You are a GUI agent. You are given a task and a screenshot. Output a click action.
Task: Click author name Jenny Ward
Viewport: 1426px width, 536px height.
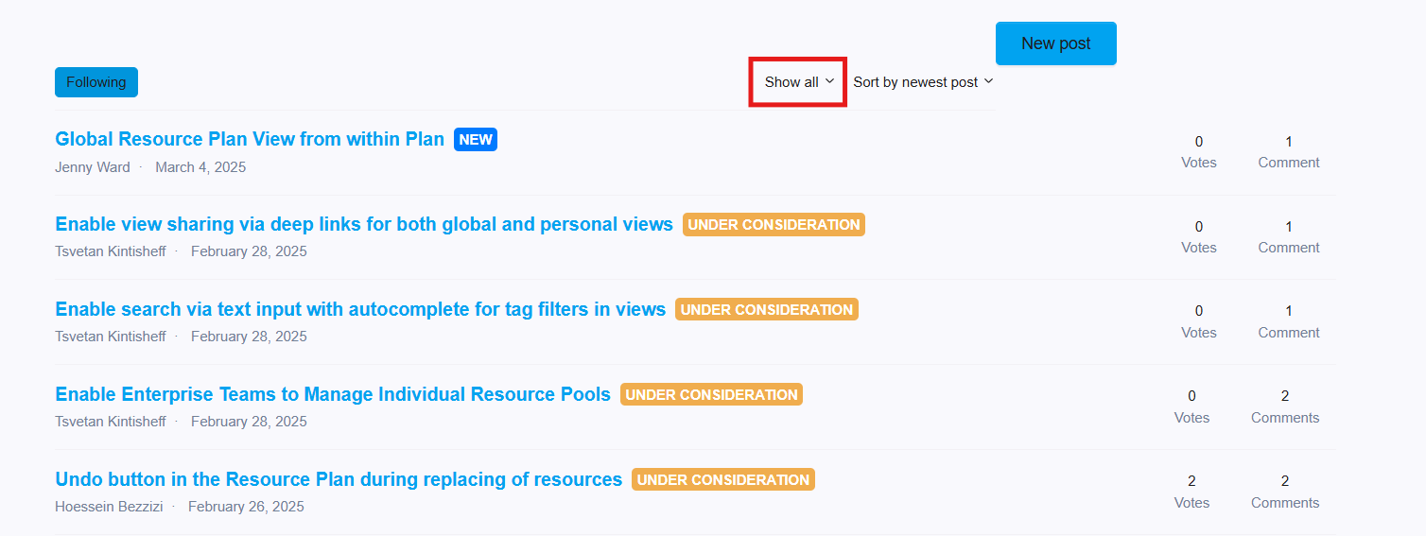(x=93, y=167)
